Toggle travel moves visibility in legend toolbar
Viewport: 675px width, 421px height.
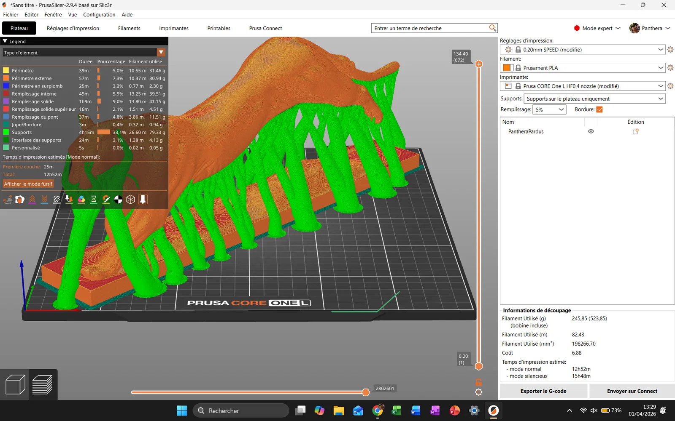coord(8,200)
